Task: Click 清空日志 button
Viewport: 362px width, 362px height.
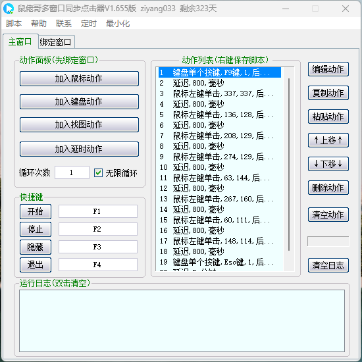Action: (x=328, y=265)
